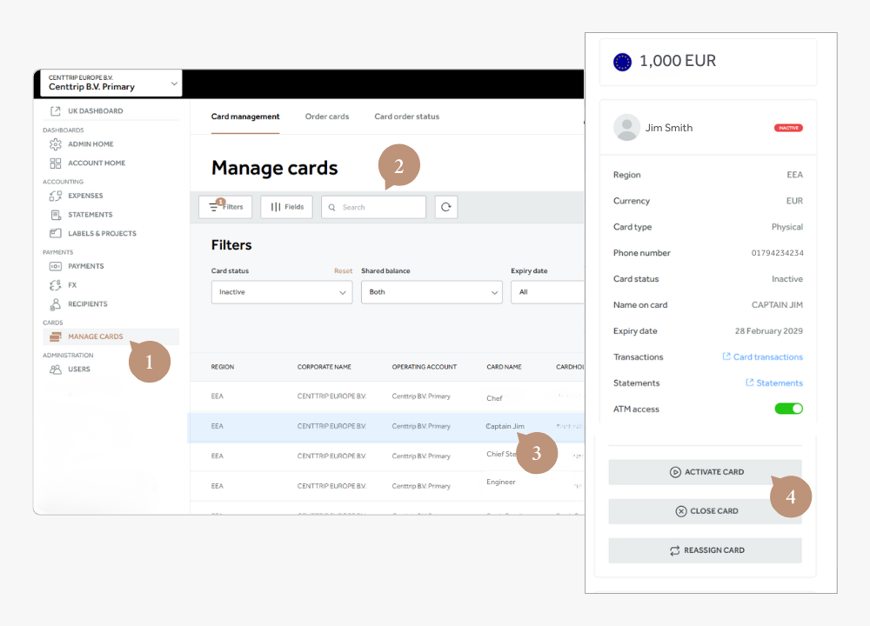Expand the Shared balance dropdown

click(432, 292)
